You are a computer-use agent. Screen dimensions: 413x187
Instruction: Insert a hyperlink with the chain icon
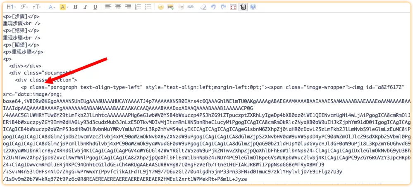pos(191,7)
